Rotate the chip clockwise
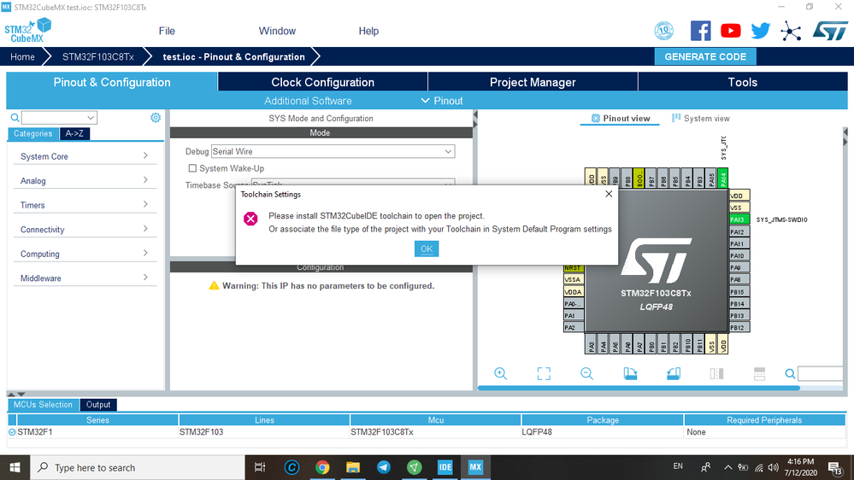 [630, 373]
